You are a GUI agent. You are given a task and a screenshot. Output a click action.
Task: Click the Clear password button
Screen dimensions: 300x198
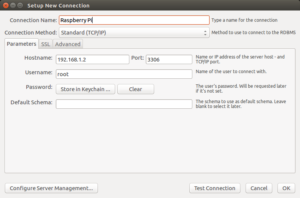coord(136,89)
